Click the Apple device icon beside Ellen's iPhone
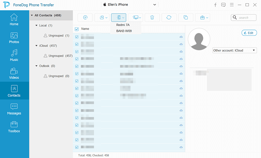 click(105, 5)
